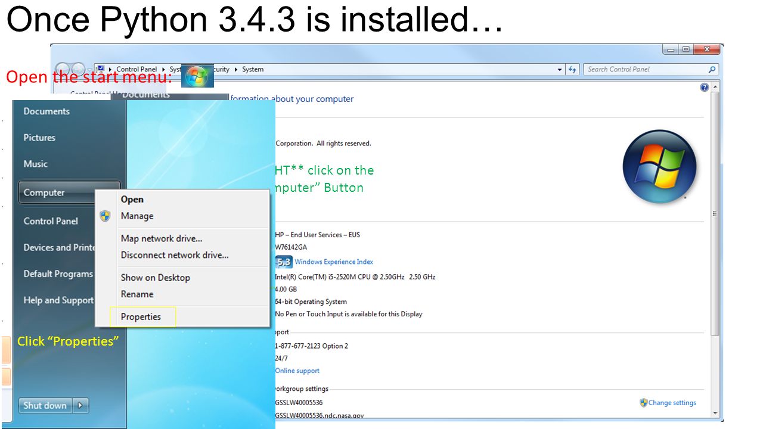The height and width of the screenshot is (429, 763).
Task: Click System at the end of the breadcrumb
Action: (253, 69)
